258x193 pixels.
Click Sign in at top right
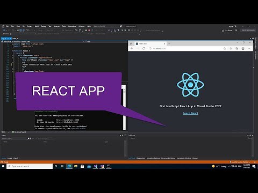231,26
